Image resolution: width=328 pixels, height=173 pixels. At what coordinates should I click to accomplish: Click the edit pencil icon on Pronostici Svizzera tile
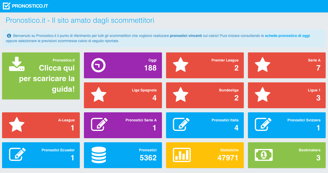point(263,124)
